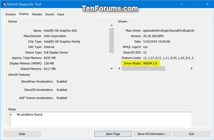214x140 pixels.
Task: Click the shared memory value 8117 MB
Action: [50, 69]
